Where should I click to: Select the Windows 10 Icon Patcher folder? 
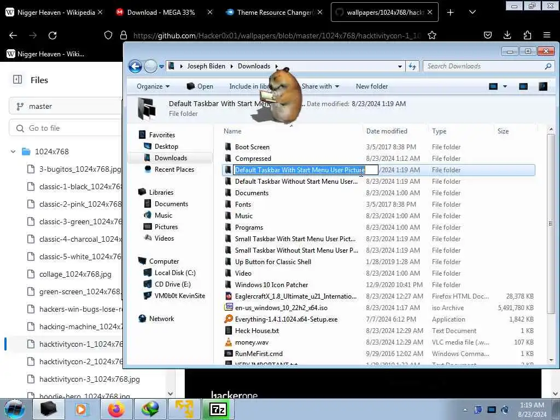tap(271, 284)
